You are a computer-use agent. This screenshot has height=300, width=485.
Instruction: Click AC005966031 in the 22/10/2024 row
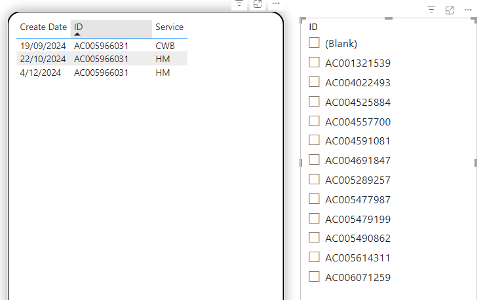pyautogui.click(x=101, y=59)
